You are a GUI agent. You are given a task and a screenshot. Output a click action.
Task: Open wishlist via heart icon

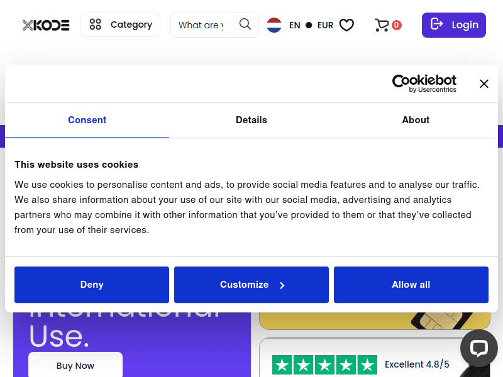pyautogui.click(x=346, y=25)
